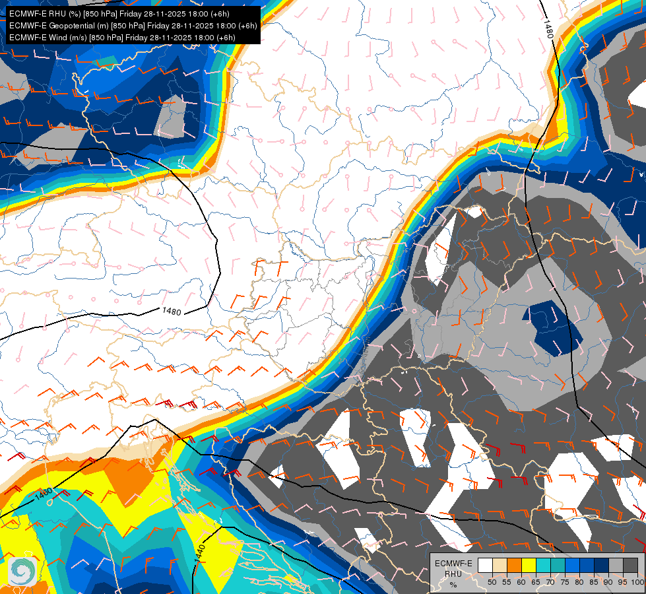Click the horizontal 1480 contour label in the white area

click(x=172, y=312)
